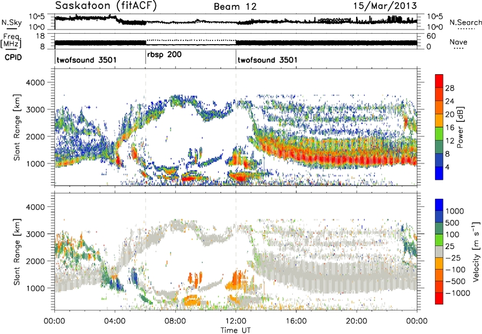Click the "28" tick on the Power colorbar
The width and height of the screenshot is (482, 334).
tap(449, 88)
